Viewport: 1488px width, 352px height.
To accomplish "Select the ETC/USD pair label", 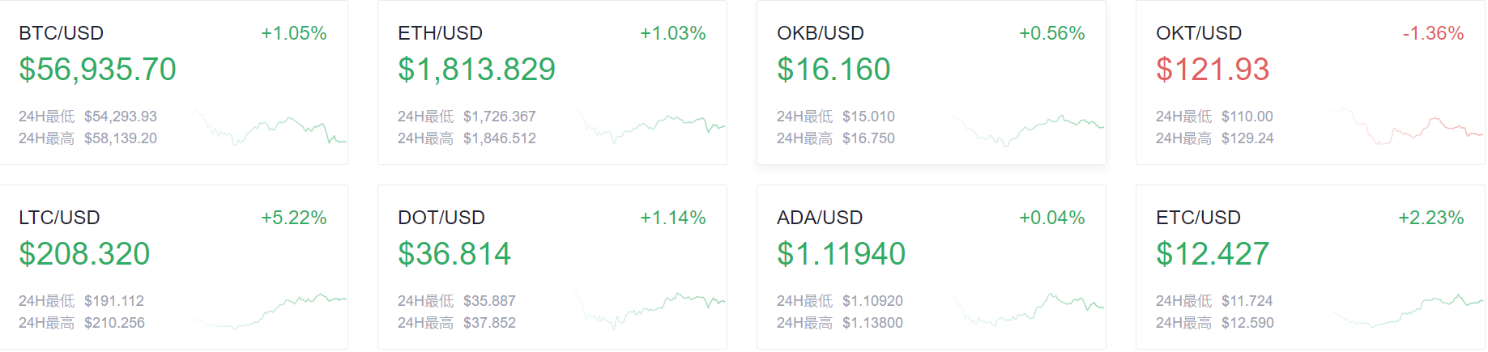I will [x=1198, y=218].
